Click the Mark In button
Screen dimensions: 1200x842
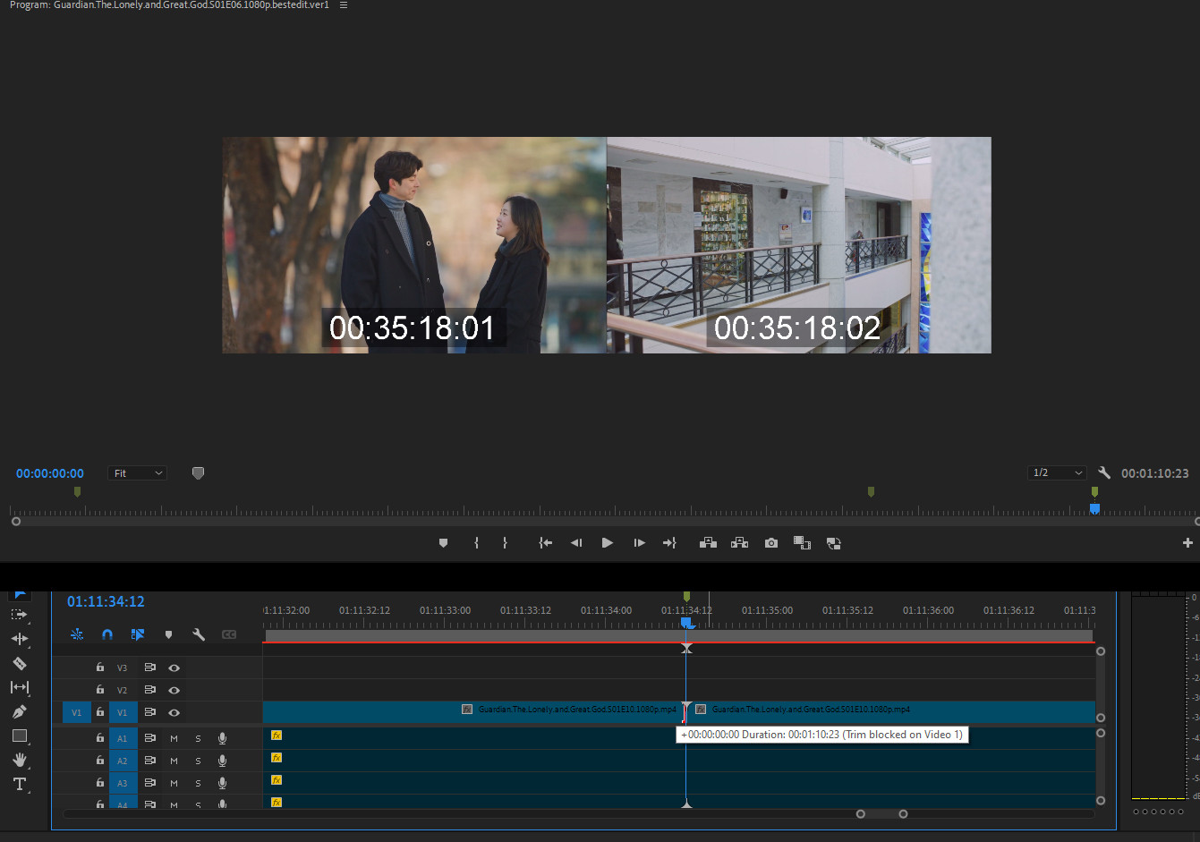pos(476,543)
